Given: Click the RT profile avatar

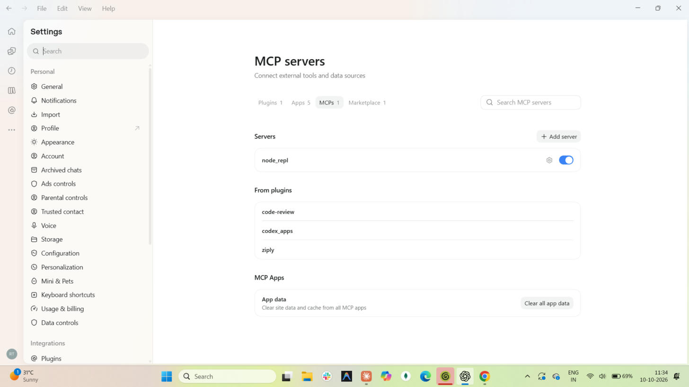Looking at the screenshot, I should [x=12, y=353].
